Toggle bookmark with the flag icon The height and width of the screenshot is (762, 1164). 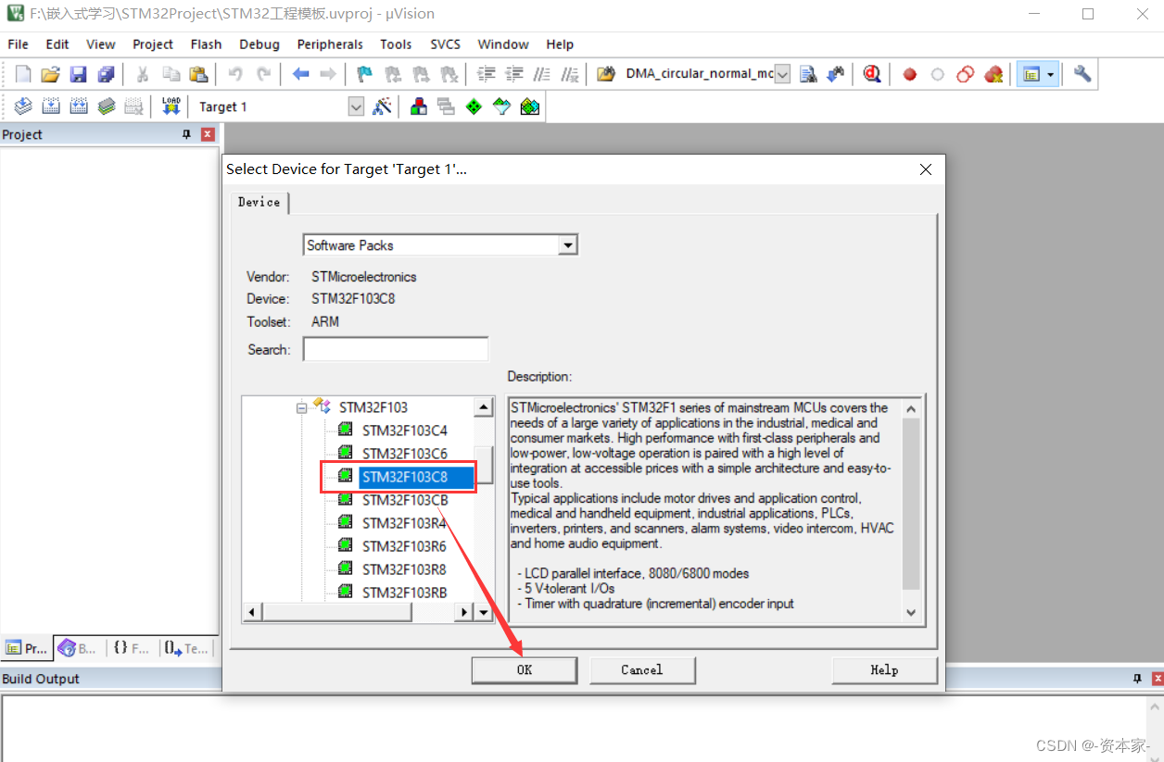click(x=365, y=74)
